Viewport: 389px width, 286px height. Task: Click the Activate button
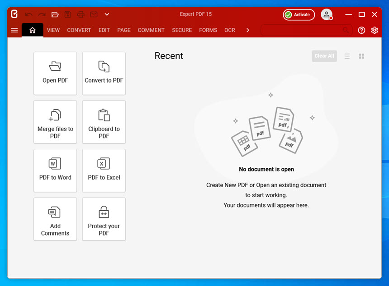pos(299,14)
